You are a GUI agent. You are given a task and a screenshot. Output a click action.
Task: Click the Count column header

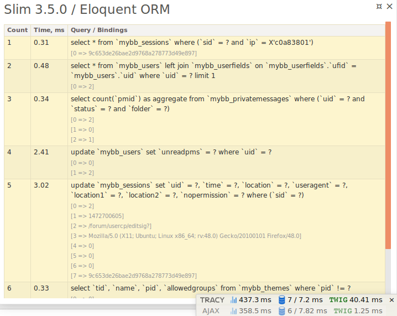[x=17, y=30]
